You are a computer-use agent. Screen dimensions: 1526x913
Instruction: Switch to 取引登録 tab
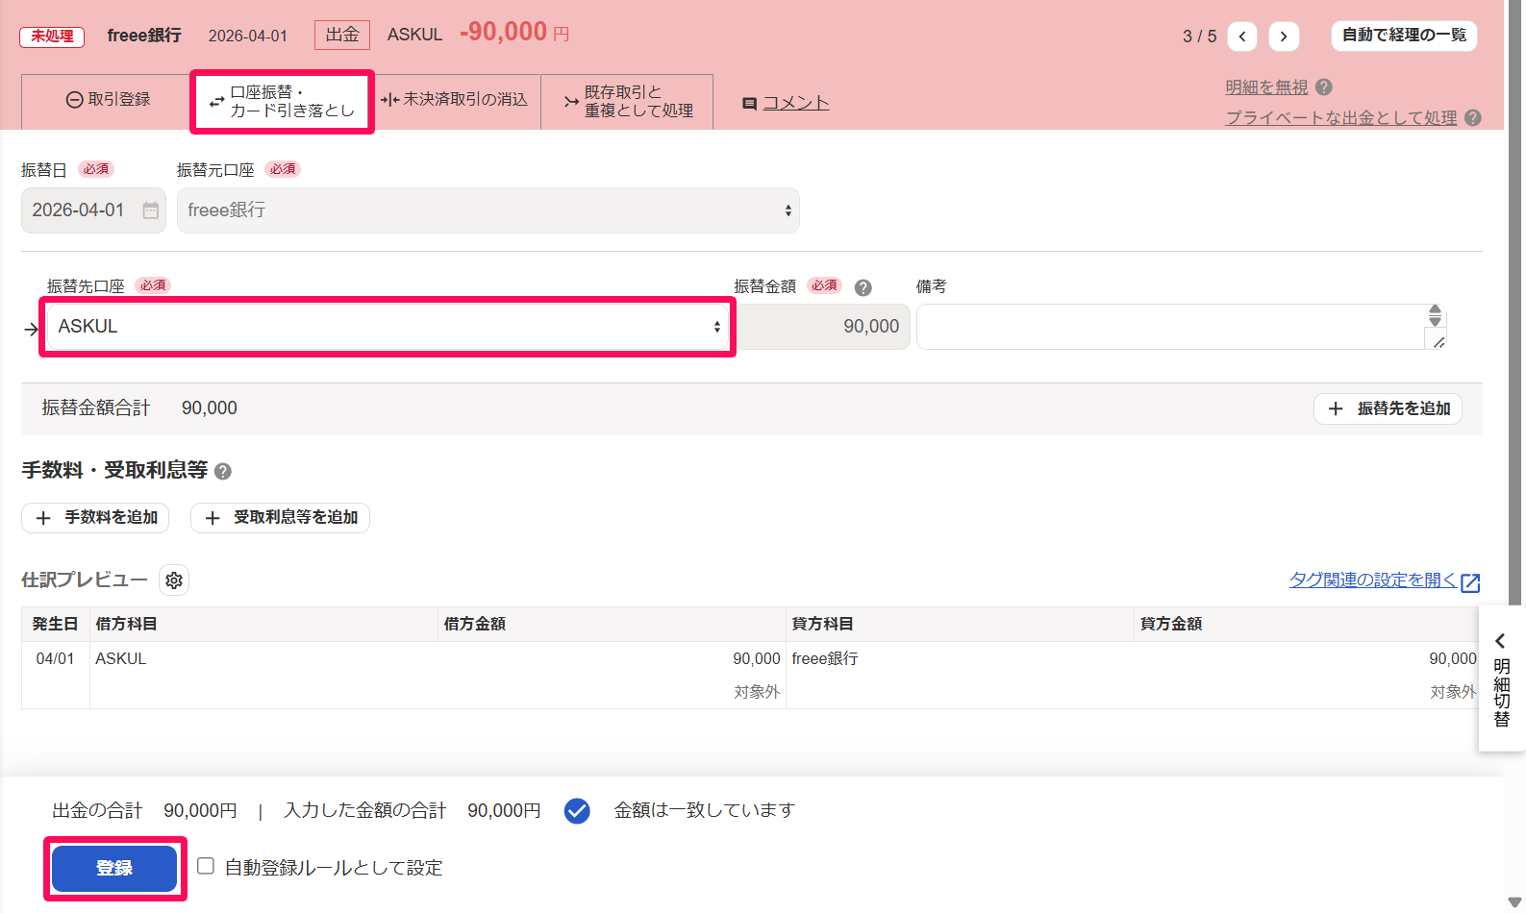[x=107, y=100]
